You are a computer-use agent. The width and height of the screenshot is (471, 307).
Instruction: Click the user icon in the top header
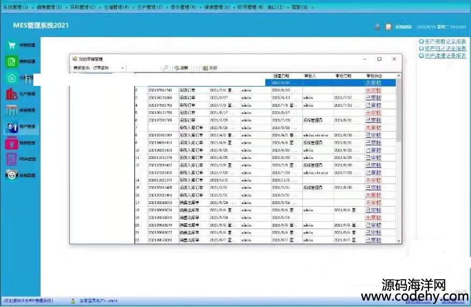click(x=378, y=26)
